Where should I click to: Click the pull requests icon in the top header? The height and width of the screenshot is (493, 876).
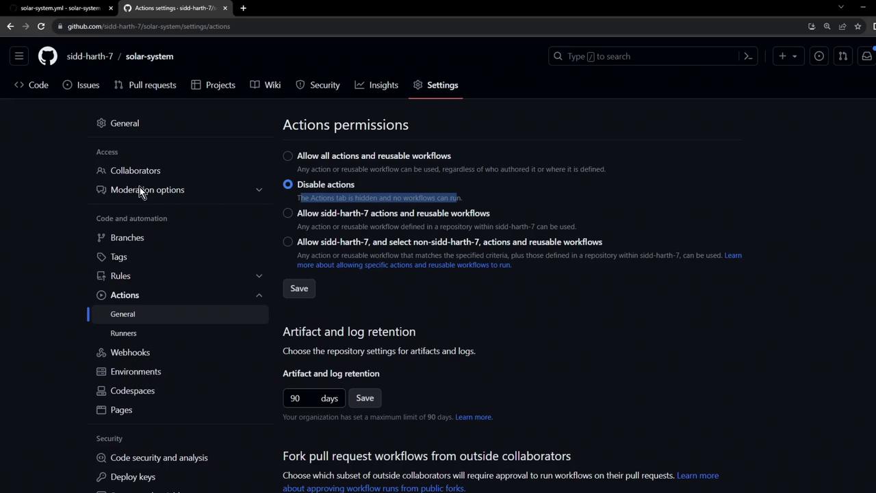[843, 56]
